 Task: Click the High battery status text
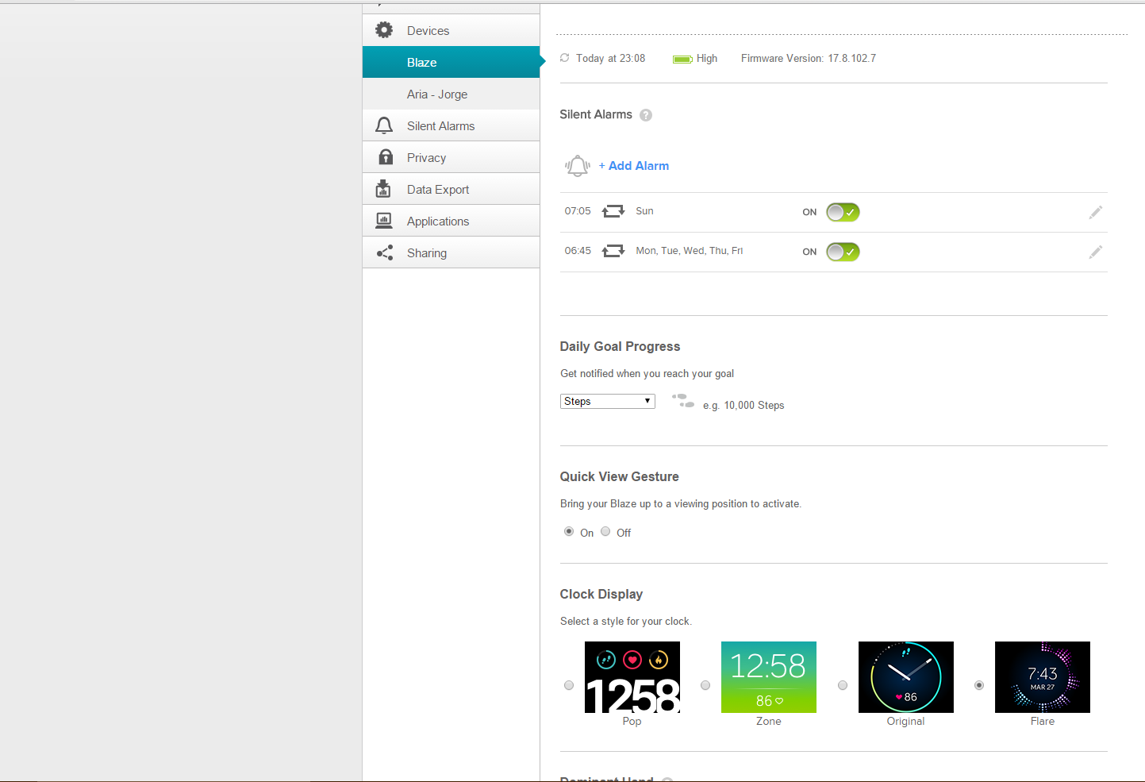point(707,59)
